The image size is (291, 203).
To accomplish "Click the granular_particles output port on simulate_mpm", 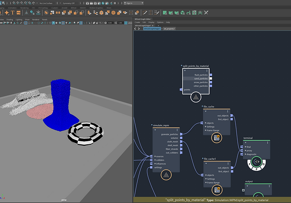I will click(181, 134).
